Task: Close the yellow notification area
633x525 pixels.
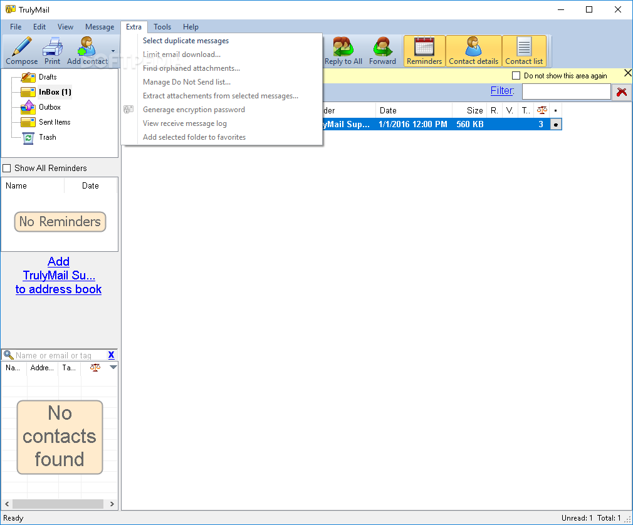Action: click(x=628, y=73)
